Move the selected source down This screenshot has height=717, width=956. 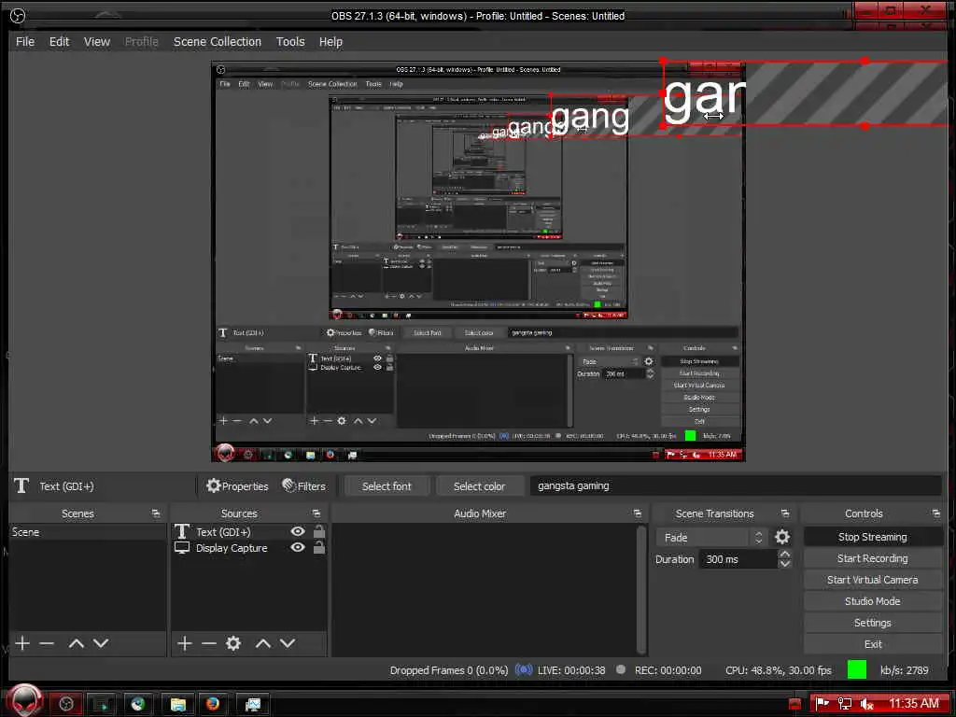[288, 642]
